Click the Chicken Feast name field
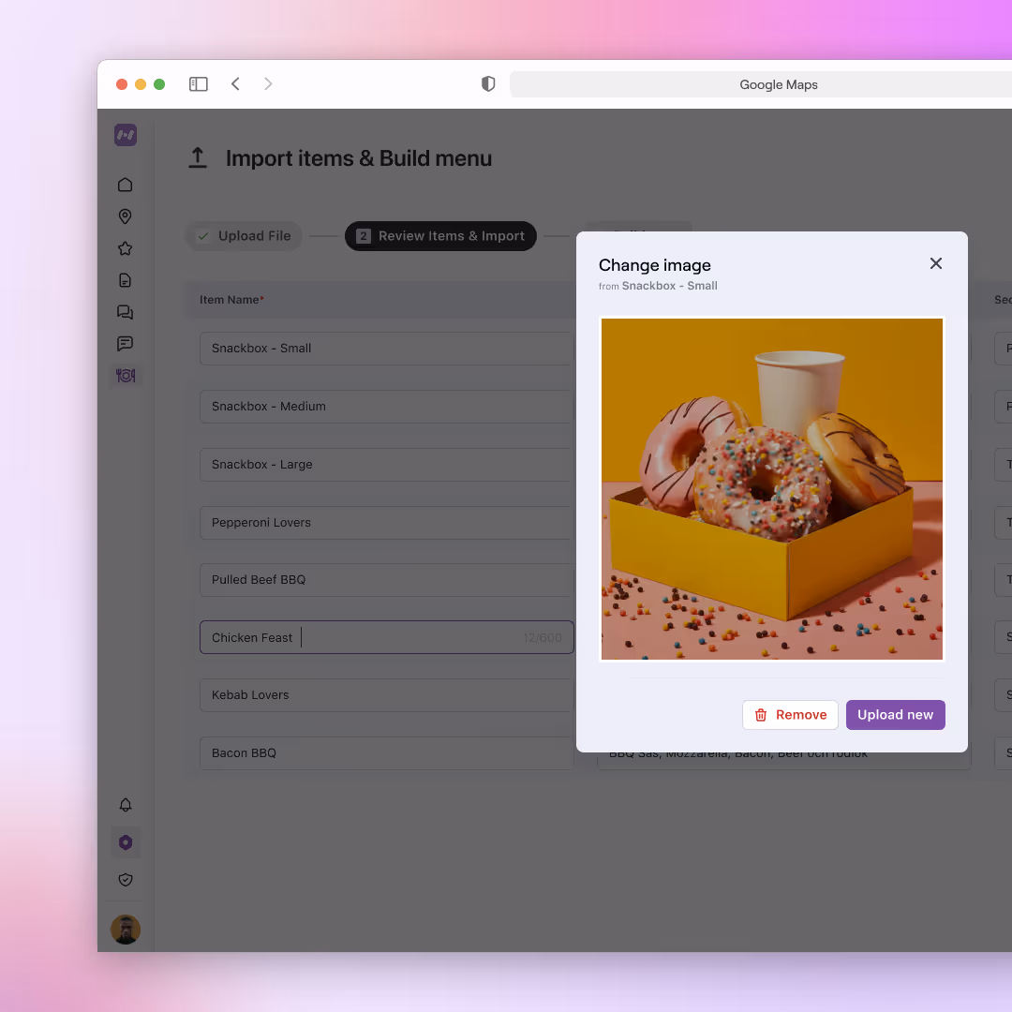The width and height of the screenshot is (1012, 1012). pyautogui.click(x=387, y=638)
